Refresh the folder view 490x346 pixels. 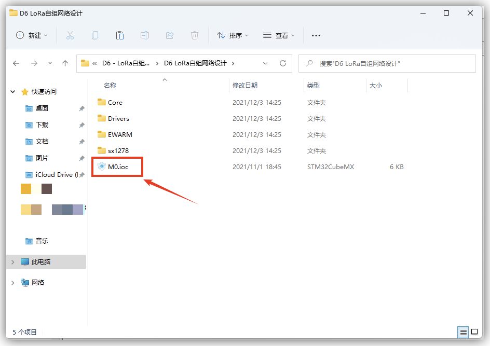[x=282, y=63]
